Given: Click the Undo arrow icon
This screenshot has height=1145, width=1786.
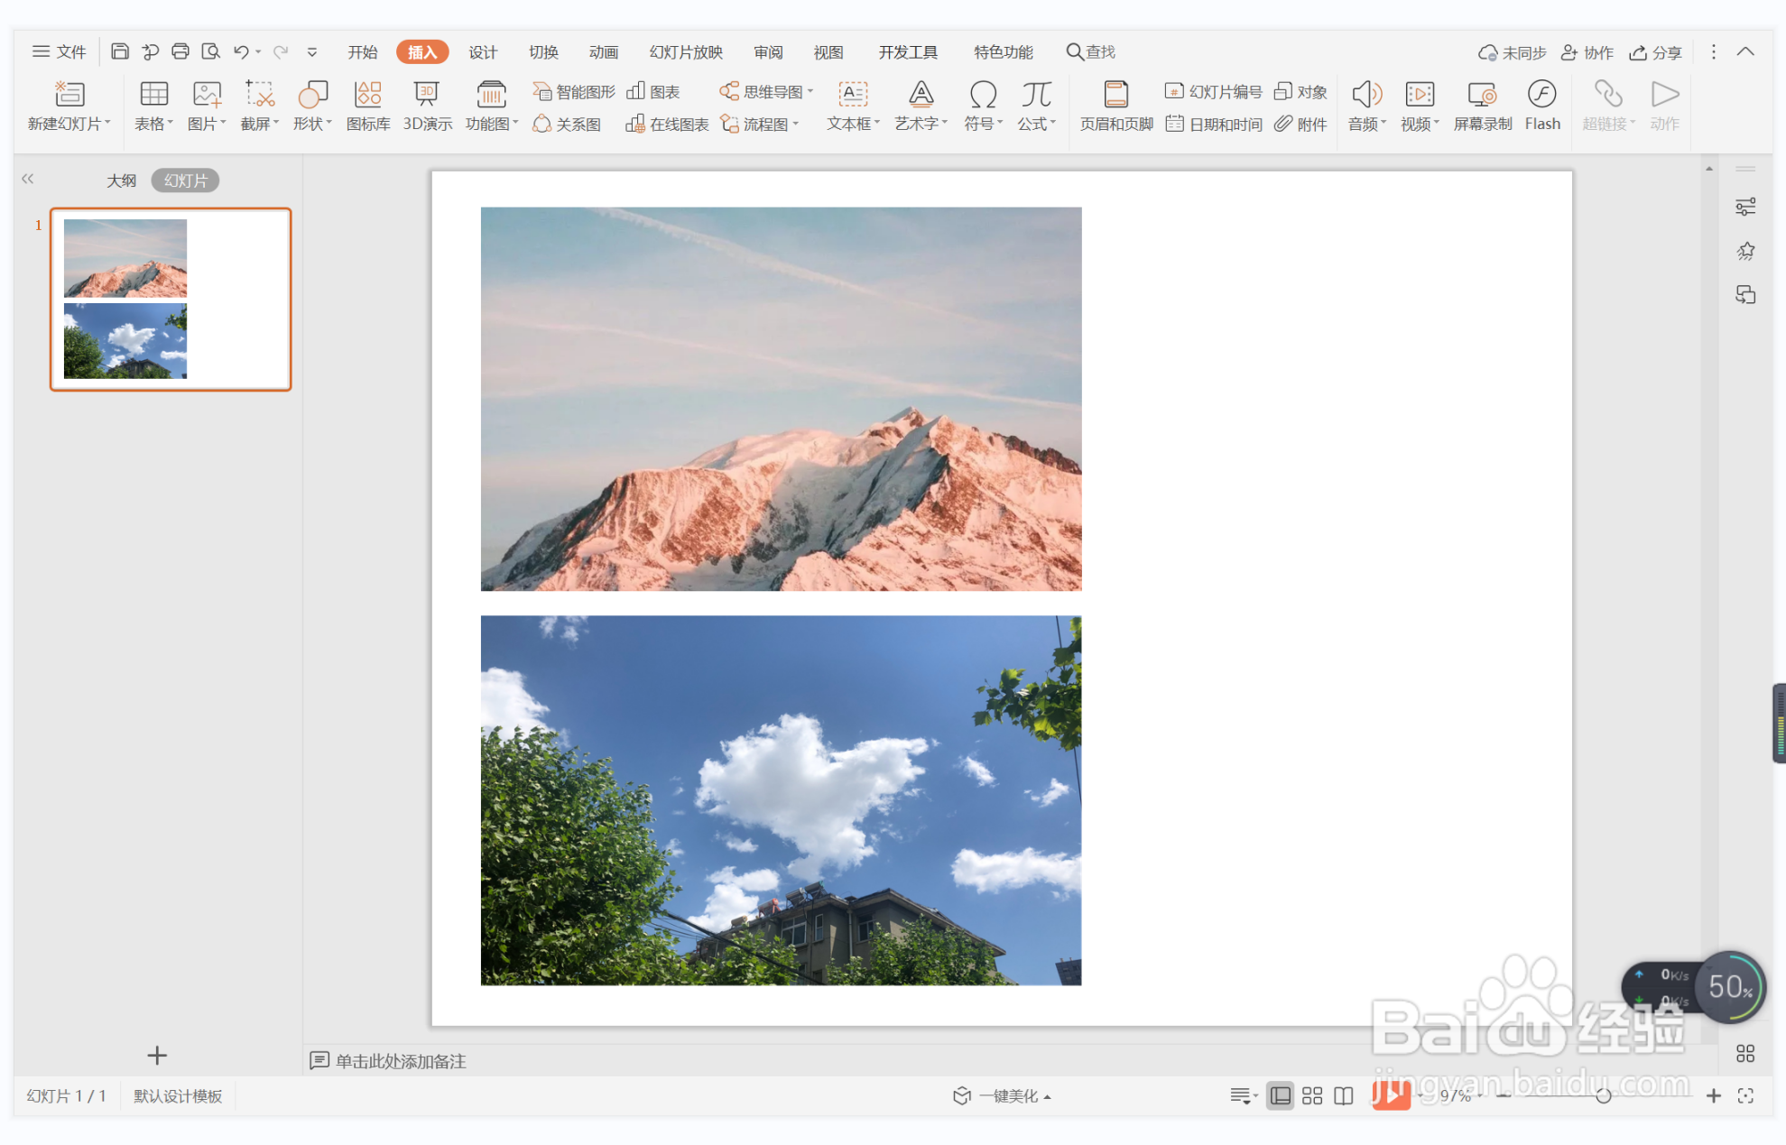Looking at the screenshot, I should [x=241, y=52].
